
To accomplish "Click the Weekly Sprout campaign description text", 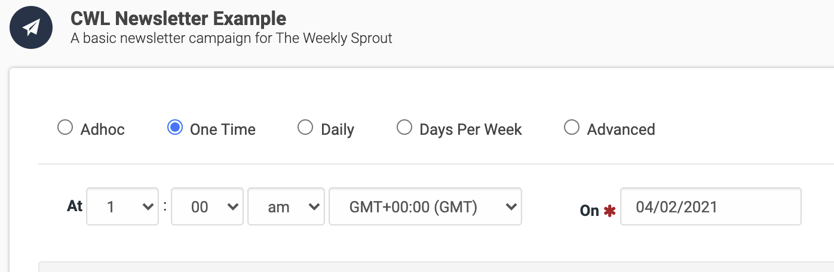I will pyautogui.click(x=231, y=39).
